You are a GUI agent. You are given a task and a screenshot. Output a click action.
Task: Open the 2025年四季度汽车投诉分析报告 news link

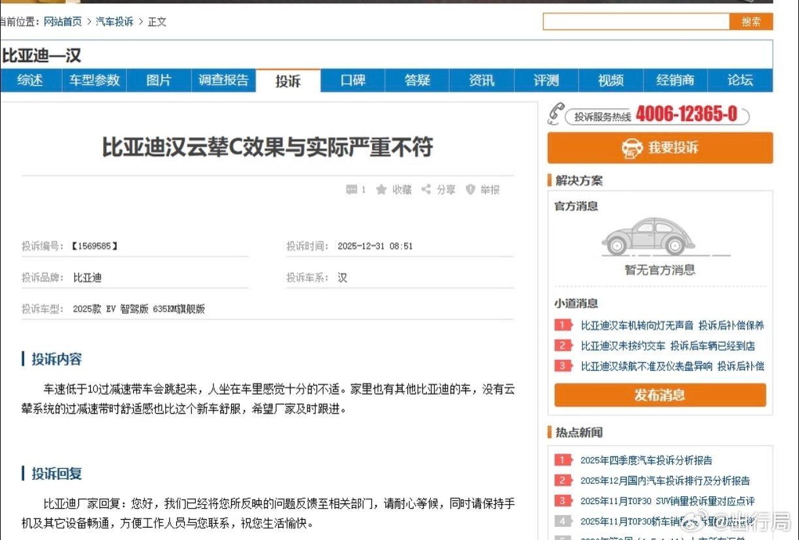pos(648,460)
